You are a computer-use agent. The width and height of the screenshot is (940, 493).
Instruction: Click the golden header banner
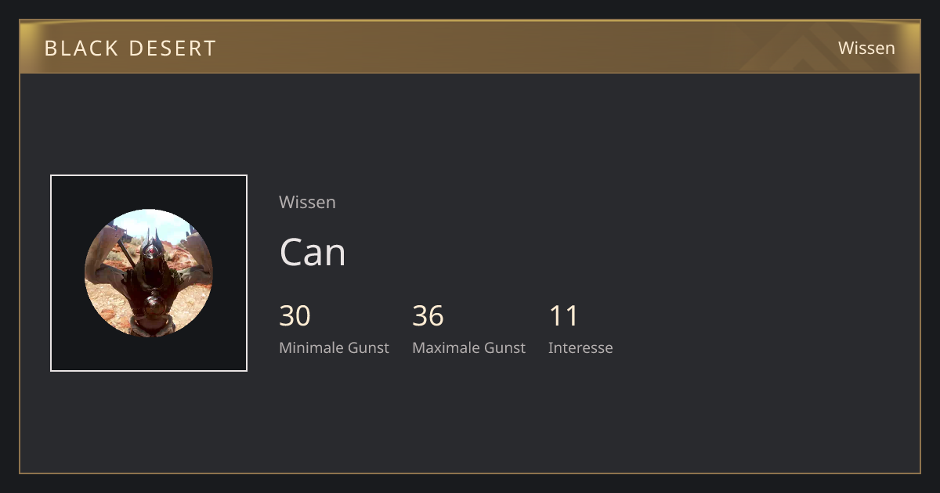tap(470, 47)
